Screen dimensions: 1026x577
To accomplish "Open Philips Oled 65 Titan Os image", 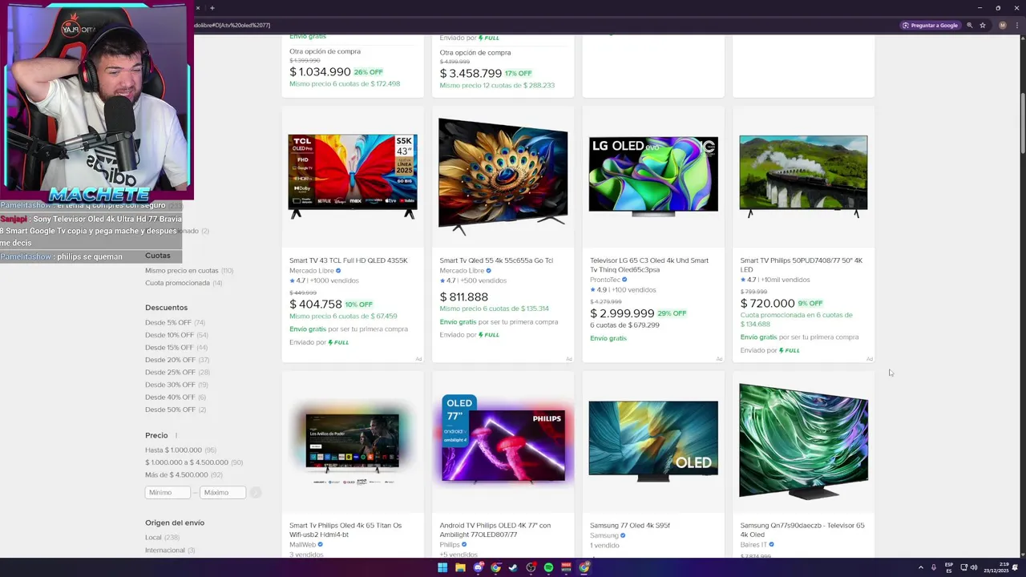I will pos(353,442).
